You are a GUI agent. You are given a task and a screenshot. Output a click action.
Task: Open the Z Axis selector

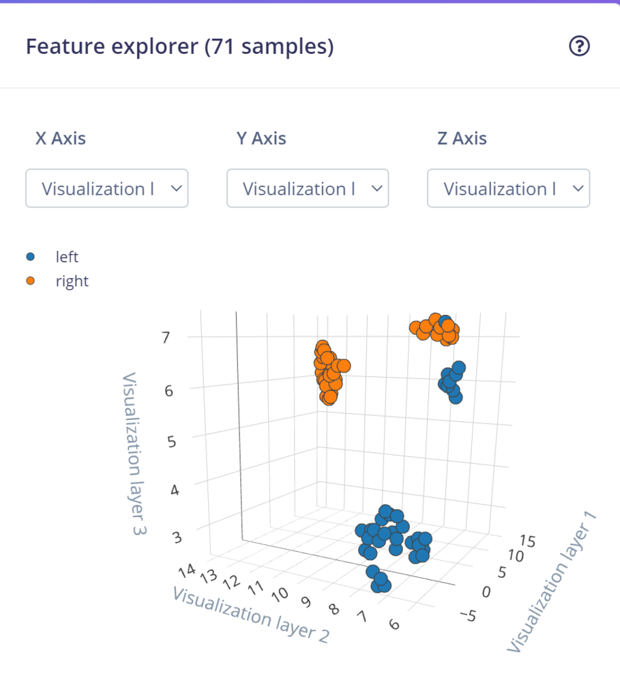508,189
